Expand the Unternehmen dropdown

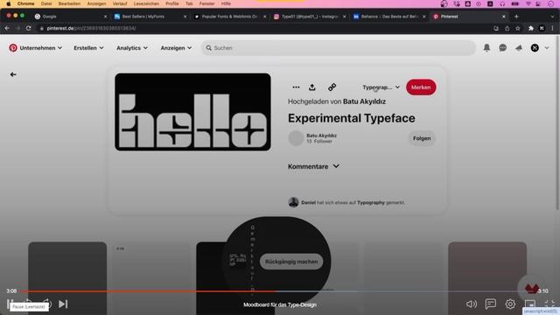(x=40, y=48)
